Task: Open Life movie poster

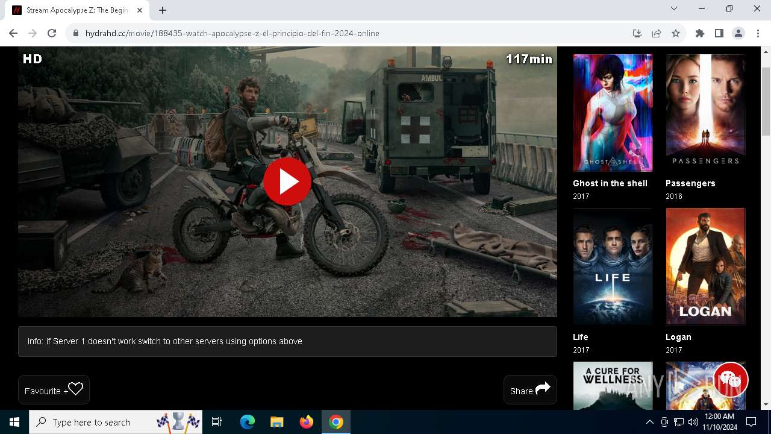Action: pos(613,266)
